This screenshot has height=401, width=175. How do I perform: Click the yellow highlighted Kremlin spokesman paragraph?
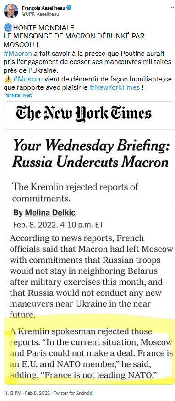click(92, 353)
